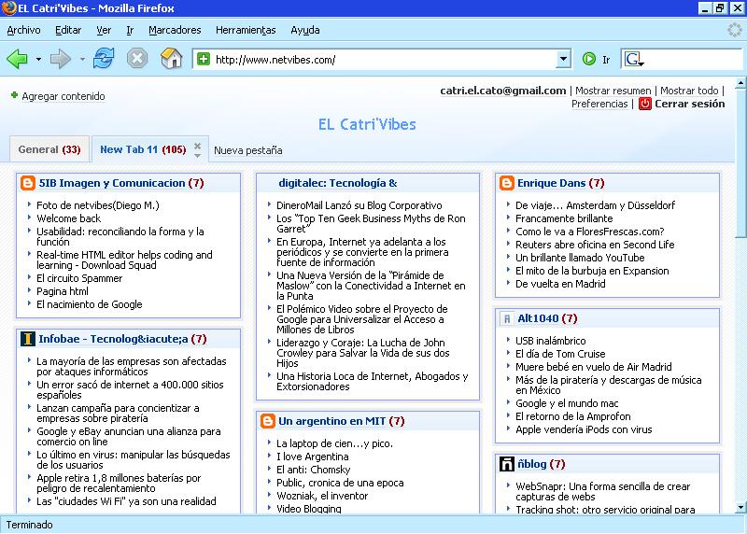Go to the Home page icon
This screenshot has height=534, width=747.
(x=172, y=59)
